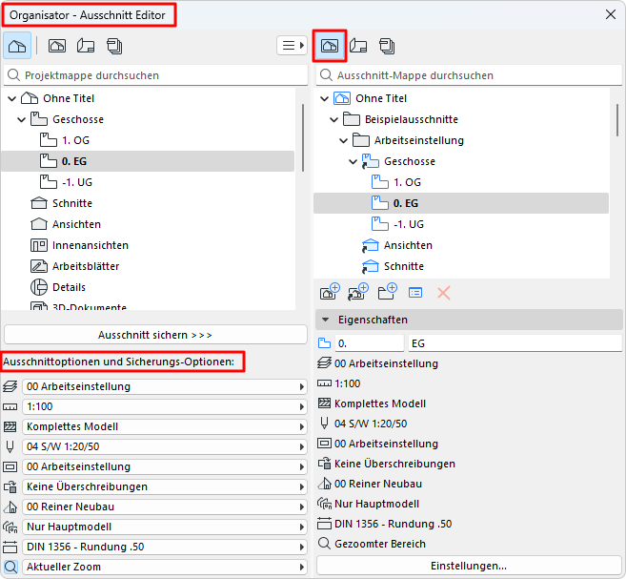Click Keine Überschreibungen in properties list
Viewport: 626px width, 579px height.
(394, 464)
